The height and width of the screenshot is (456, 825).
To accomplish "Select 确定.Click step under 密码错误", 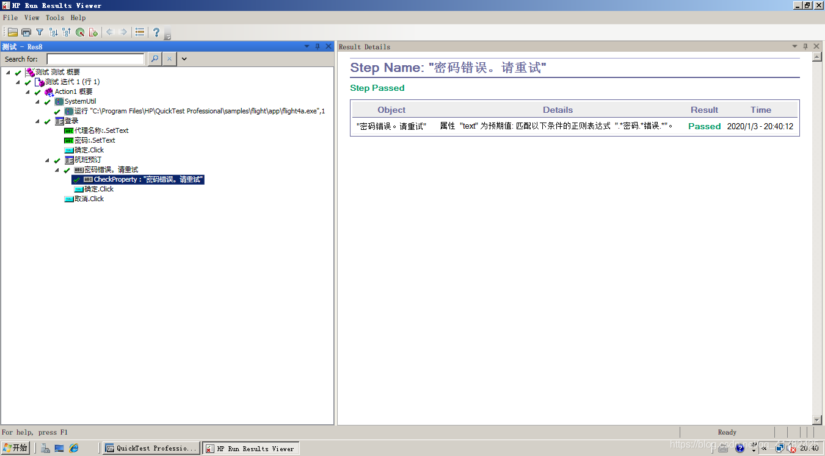I will [99, 189].
